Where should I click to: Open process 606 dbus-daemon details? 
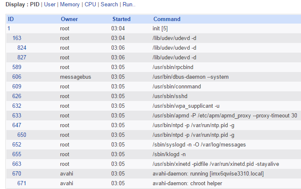(17, 77)
